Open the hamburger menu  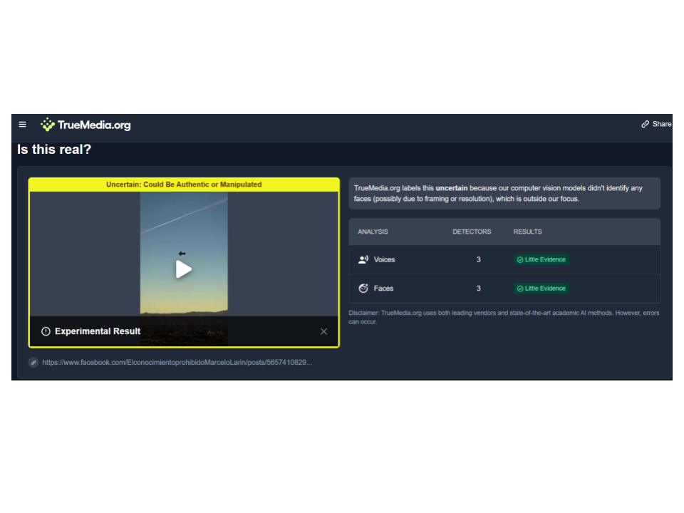pyautogui.click(x=23, y=125)
